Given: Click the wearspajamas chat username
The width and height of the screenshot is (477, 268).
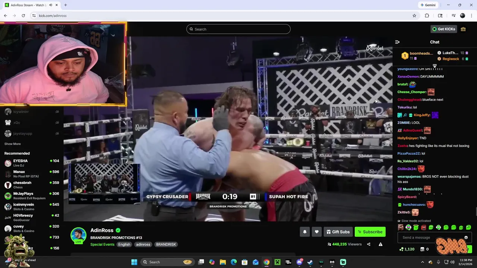Looking at the screenshot, I should point(409,176).
